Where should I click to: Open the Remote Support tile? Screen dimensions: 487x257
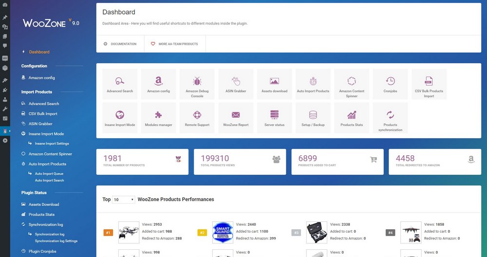[197, 118]
